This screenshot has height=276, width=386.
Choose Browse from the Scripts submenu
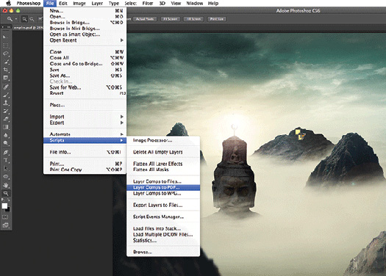point(163,253)
